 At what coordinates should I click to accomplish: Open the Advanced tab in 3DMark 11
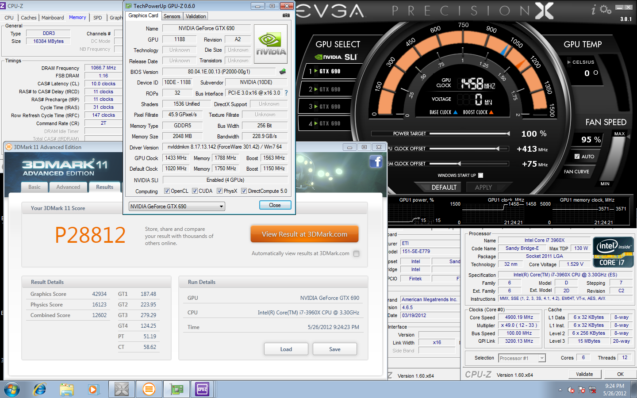(x=68, y=187)
